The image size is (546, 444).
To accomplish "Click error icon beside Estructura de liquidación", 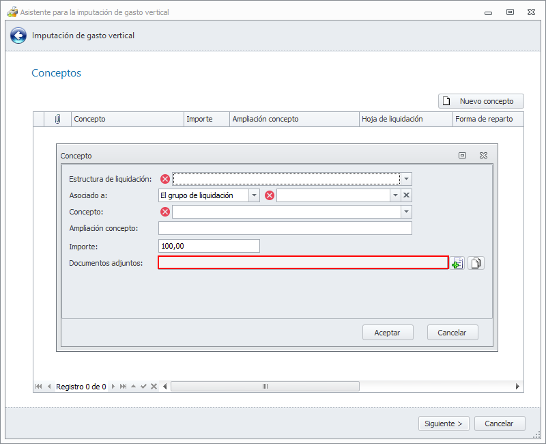I will (x=164, y=179).
